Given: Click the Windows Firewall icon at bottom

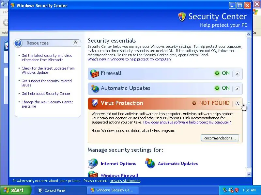Looking at the screenshot, I should [x=93, y=174].
